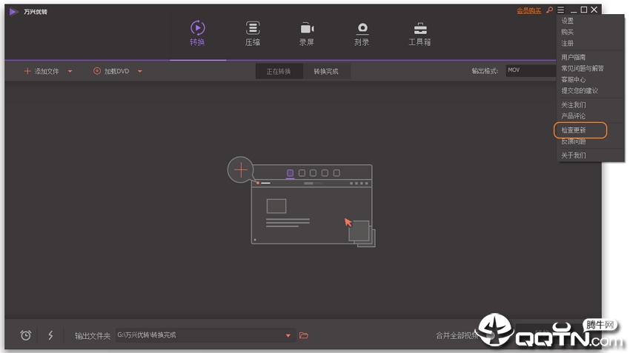Expand the 添加文件 dropdown arrow
Screen dimensions: 630x353
click(x=70, y=71)
